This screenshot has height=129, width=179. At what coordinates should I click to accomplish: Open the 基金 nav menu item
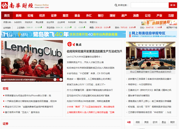click(x=77, y=16)
